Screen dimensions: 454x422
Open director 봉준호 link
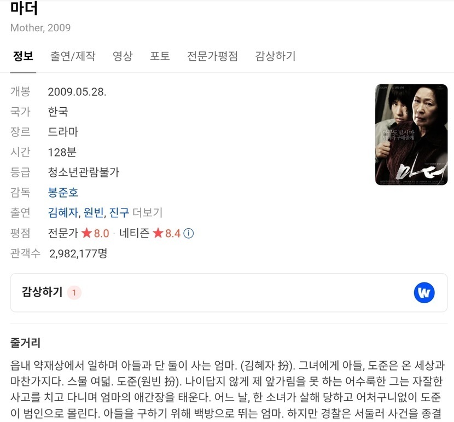[x=63, y=192]
